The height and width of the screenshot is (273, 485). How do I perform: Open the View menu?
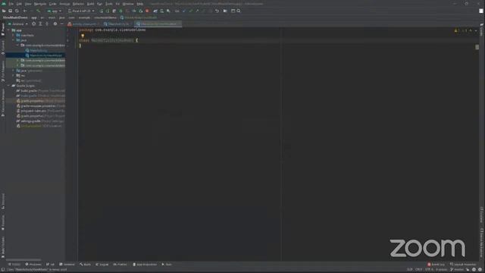click(x=28, y=4)
